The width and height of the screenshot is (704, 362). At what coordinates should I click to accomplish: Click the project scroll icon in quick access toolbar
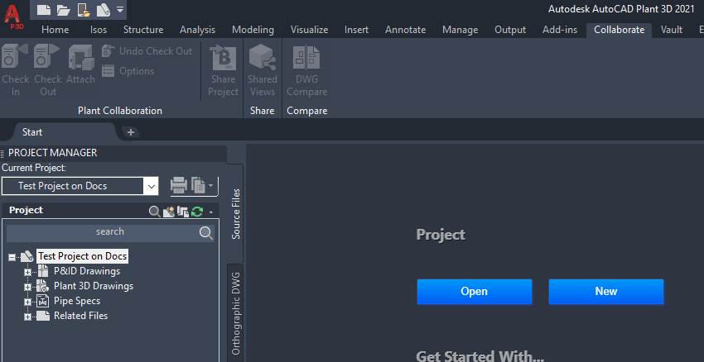click(x=103, y=9)
